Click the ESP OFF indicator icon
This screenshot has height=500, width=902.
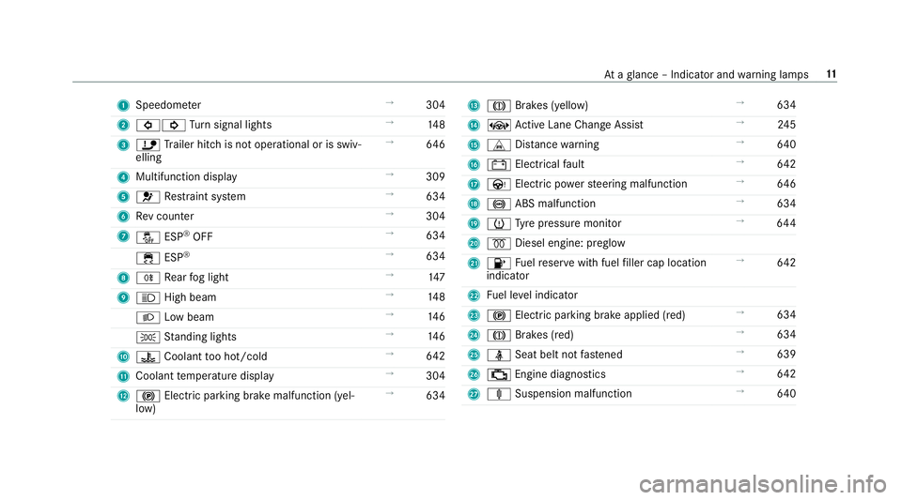click(x=148, y=237)
